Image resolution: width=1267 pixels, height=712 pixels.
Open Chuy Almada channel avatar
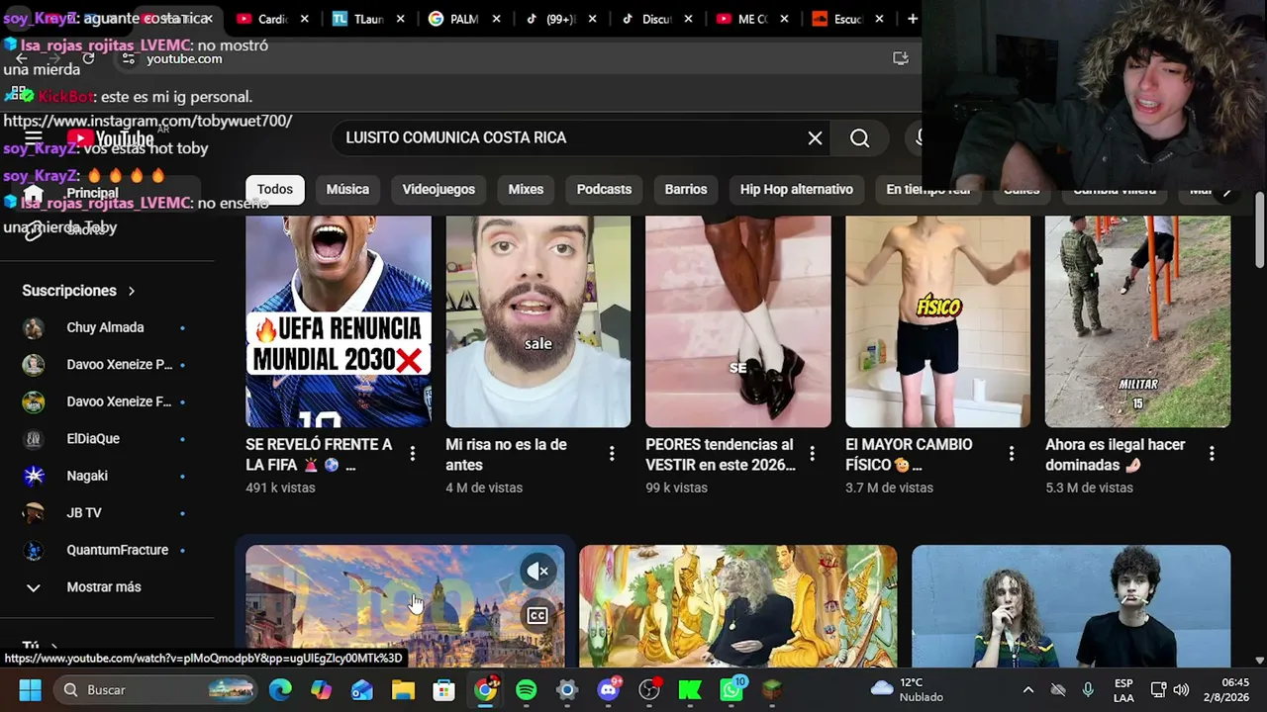pyautogui.click(x=34, y=328)
